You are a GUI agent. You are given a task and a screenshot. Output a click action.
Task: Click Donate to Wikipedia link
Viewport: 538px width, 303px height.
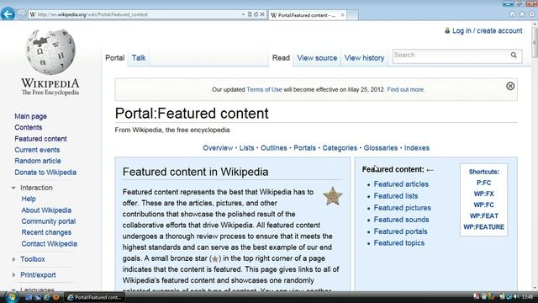45,172
